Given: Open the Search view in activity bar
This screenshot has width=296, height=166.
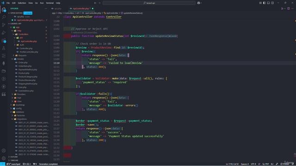Looking at the screenshot, I should [4, 17].
